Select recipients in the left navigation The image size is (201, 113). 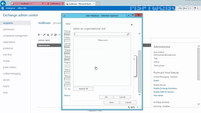click(8, 23)
